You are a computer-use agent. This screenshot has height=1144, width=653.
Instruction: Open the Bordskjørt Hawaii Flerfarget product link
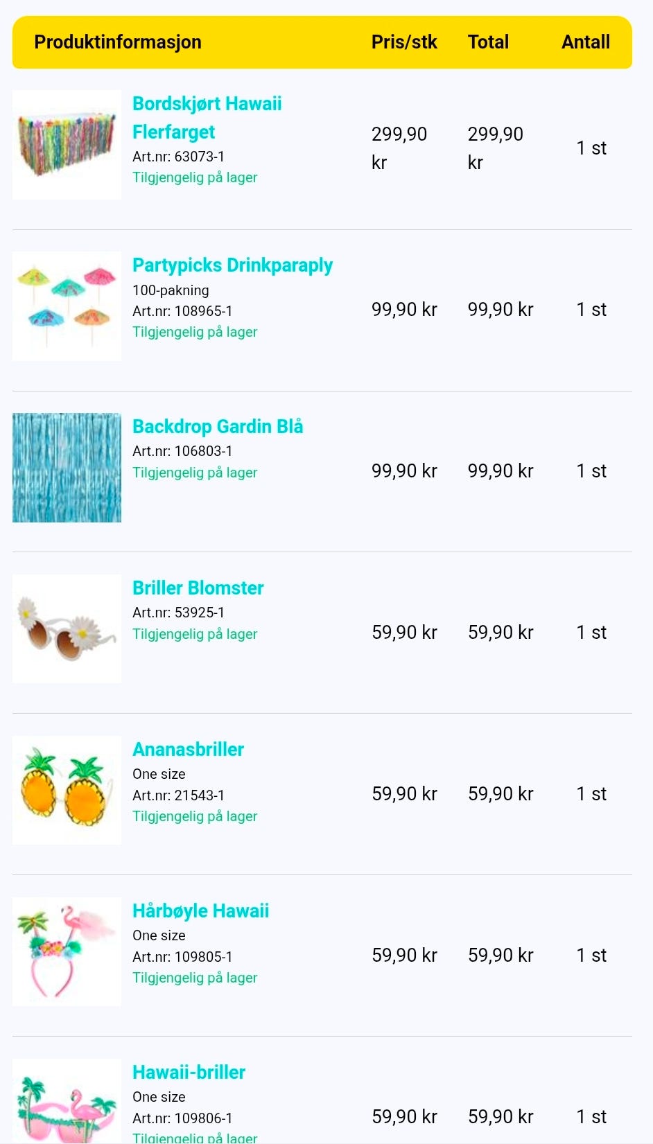(207, 118)
